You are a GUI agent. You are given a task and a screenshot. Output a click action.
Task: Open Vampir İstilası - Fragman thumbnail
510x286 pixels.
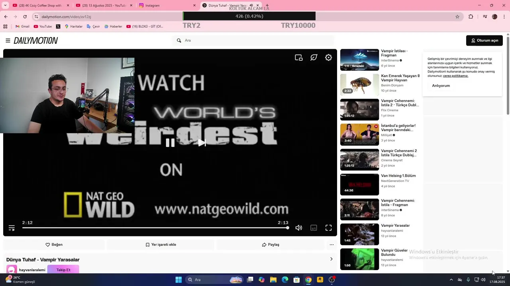click(x=359, y=60)
